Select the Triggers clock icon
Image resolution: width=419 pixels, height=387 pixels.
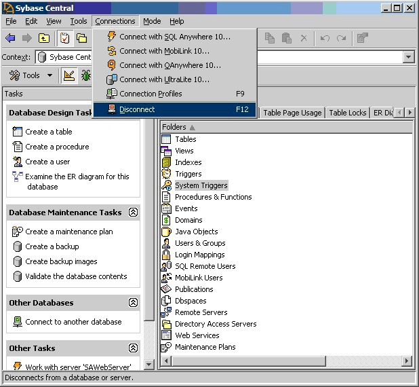click(167, 174)
